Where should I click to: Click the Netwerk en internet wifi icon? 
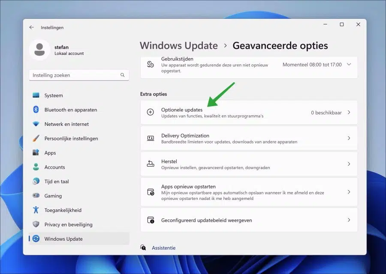36,124
